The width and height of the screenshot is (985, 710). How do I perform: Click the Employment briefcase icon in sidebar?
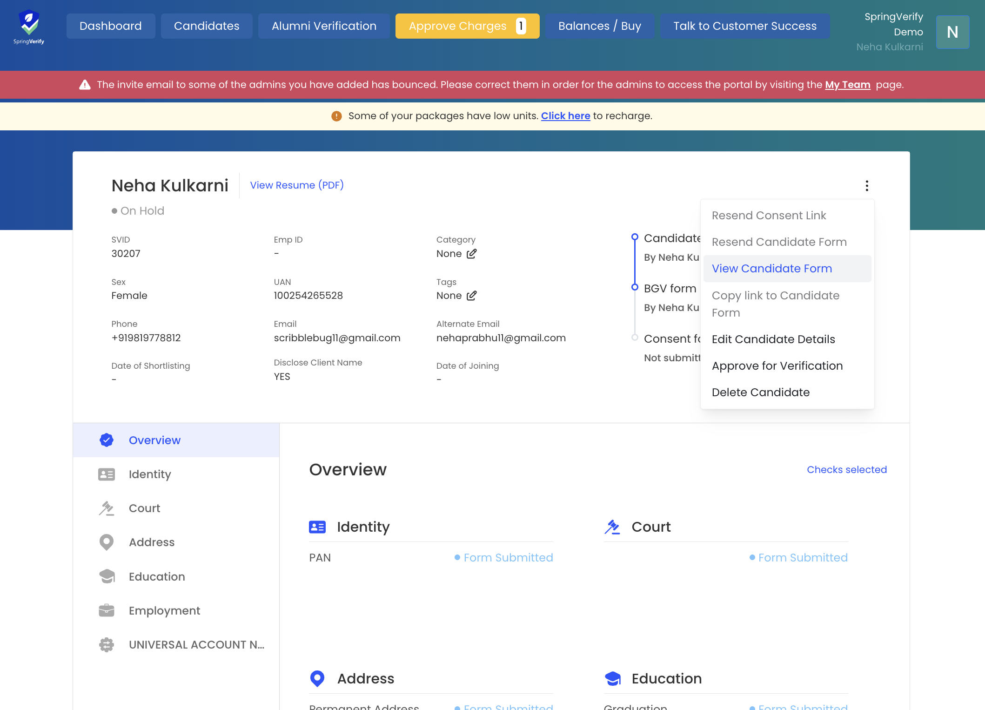click(x=107, y=610)
